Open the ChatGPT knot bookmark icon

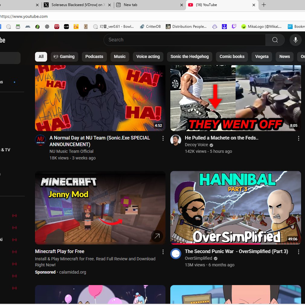[47, 27]
